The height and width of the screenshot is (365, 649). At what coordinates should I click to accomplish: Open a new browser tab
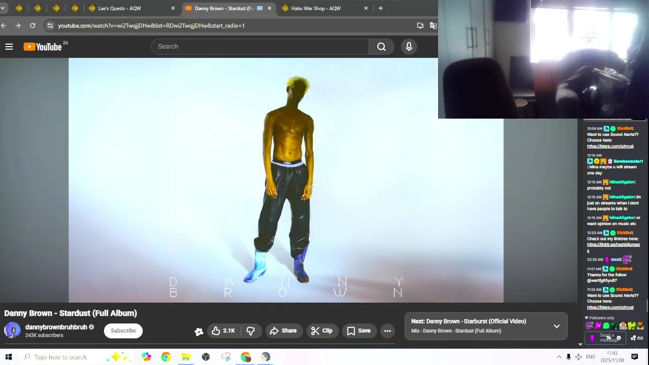(380, 8)
